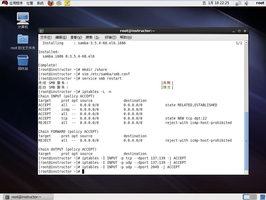Open the notes editor panel icon
266x200 pixels.
coord(67,3)
